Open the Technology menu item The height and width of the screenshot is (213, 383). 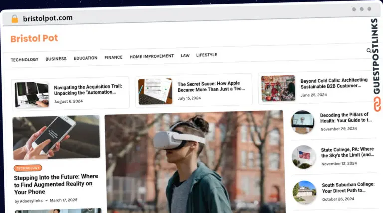click(x=25, y=59)
